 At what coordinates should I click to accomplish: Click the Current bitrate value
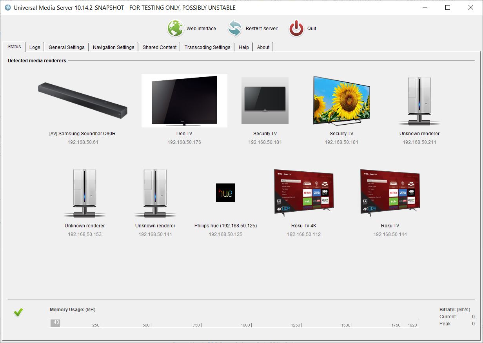[473, 317]
